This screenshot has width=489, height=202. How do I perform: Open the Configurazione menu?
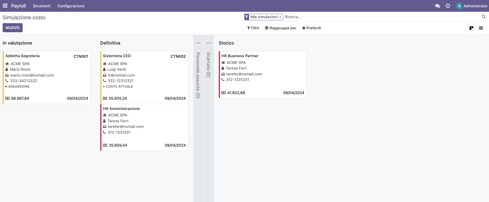click(71, 6)
